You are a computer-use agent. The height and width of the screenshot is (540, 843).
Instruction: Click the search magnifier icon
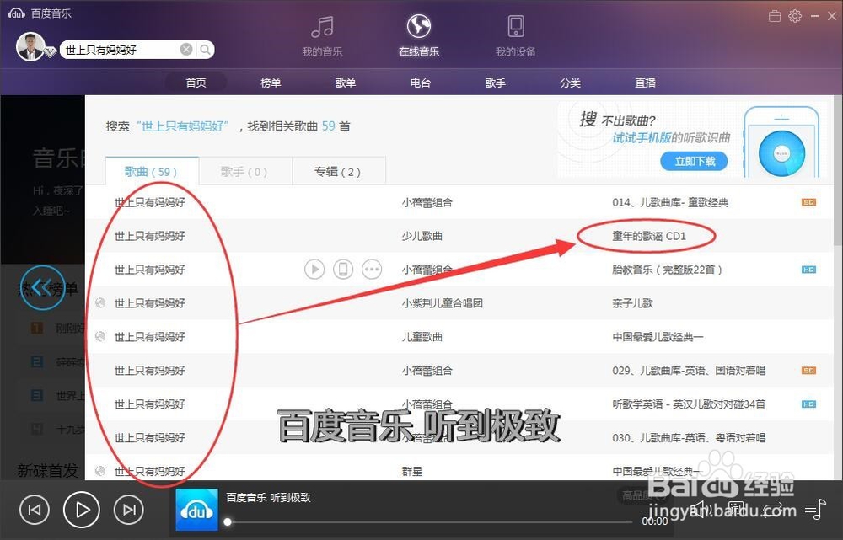click(206, 50)
